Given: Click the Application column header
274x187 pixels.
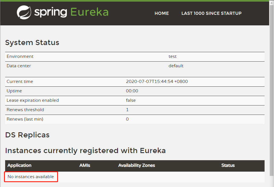Looking at the screenshot, I should click(x=19, y=165).
